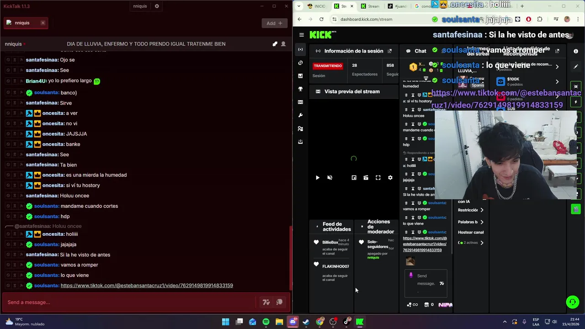
Task: Open stream preview settings gear
Action: tap(390, 178)
